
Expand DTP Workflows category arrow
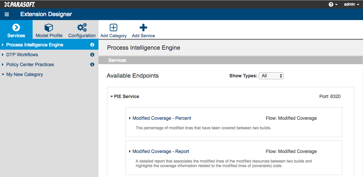(3, 55)
